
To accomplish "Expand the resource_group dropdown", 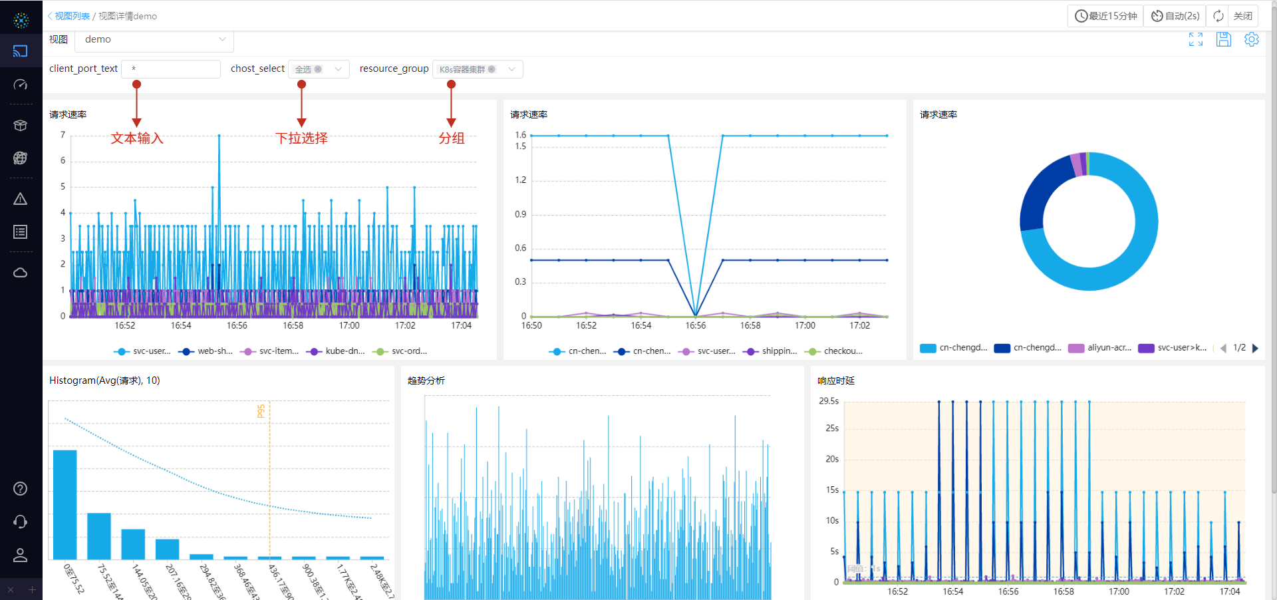I will pos(478,69).
